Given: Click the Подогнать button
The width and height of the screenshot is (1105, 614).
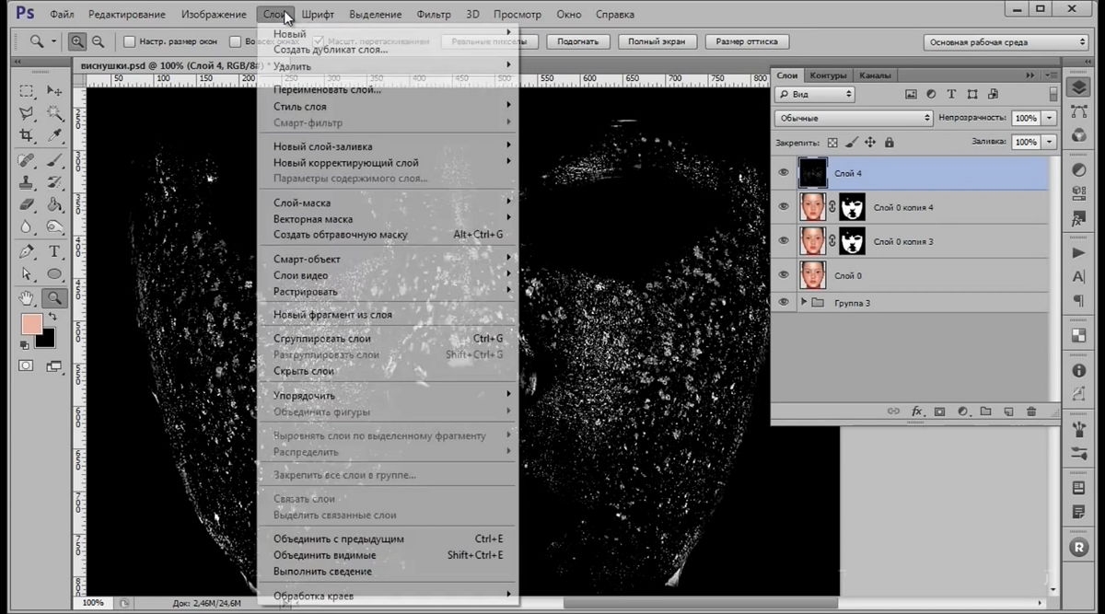Looking at the screenshot, I should pos(578,41).
